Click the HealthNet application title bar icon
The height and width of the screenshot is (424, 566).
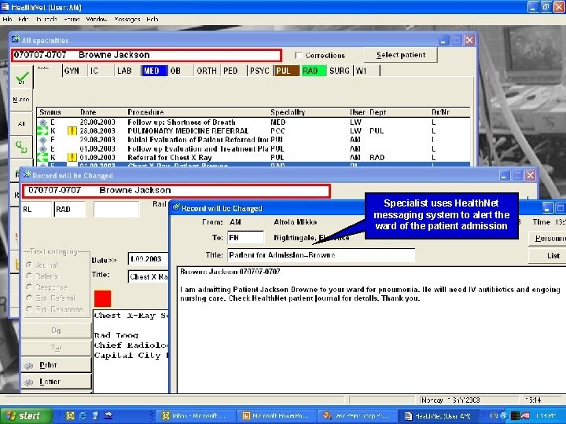(5, 7)
